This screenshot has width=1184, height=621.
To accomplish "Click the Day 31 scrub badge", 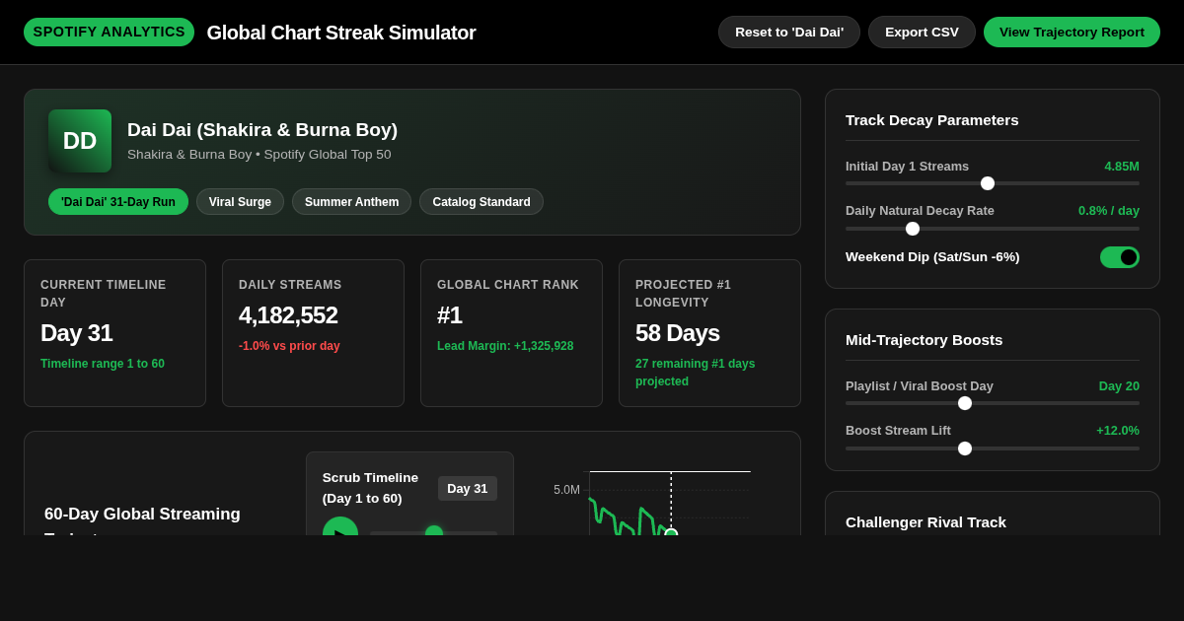I will coord(468,489).
